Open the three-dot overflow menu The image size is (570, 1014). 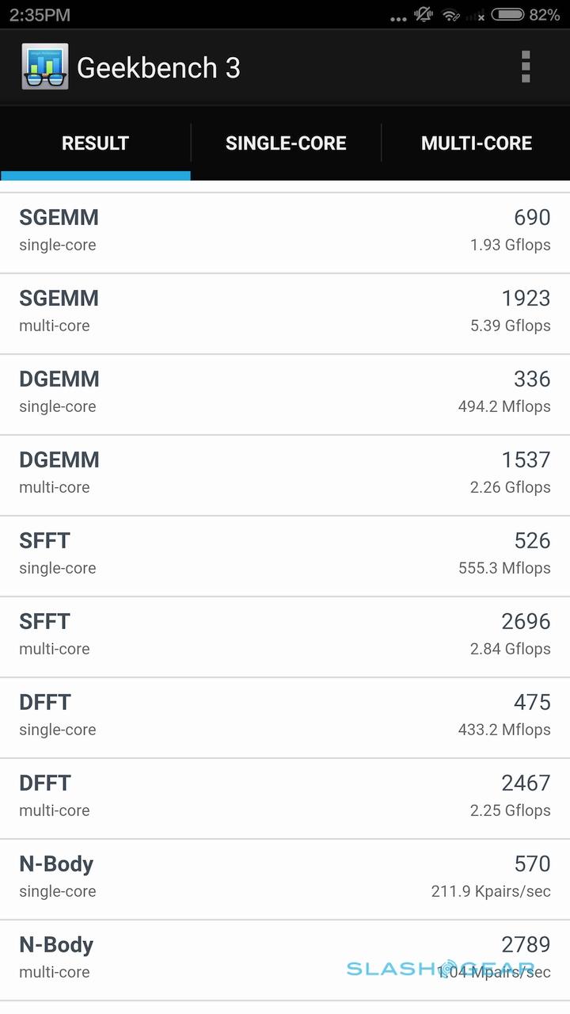(526, 67)
